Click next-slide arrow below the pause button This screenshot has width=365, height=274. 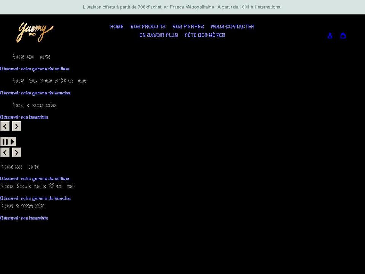coord(16,152)
